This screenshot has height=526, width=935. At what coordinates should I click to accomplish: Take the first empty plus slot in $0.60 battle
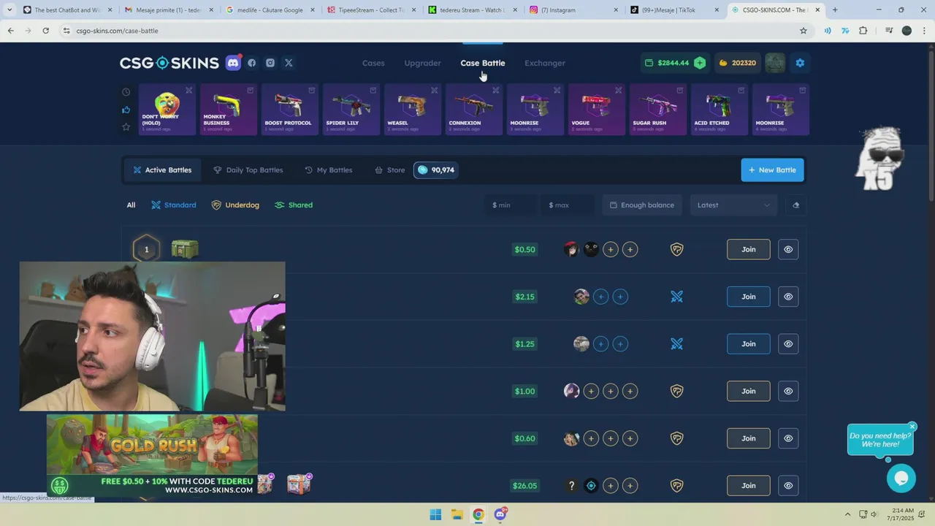(x=591, y=438)
